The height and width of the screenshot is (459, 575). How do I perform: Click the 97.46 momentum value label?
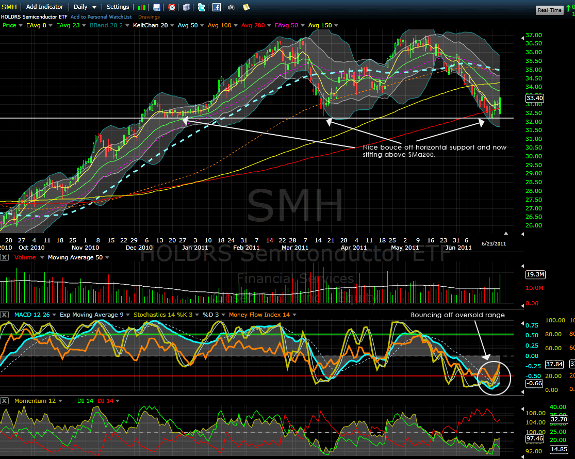pyautogui.click(x=534, y=438)
